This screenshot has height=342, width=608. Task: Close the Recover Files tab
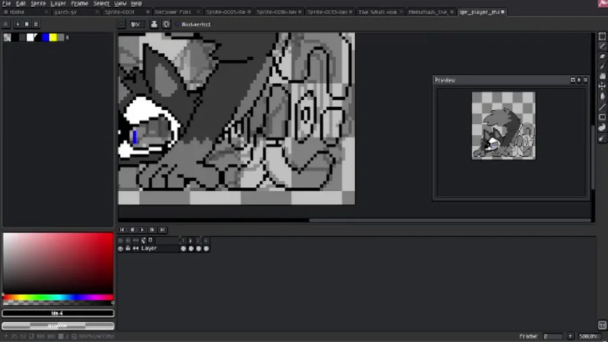(x=198, y=12)
